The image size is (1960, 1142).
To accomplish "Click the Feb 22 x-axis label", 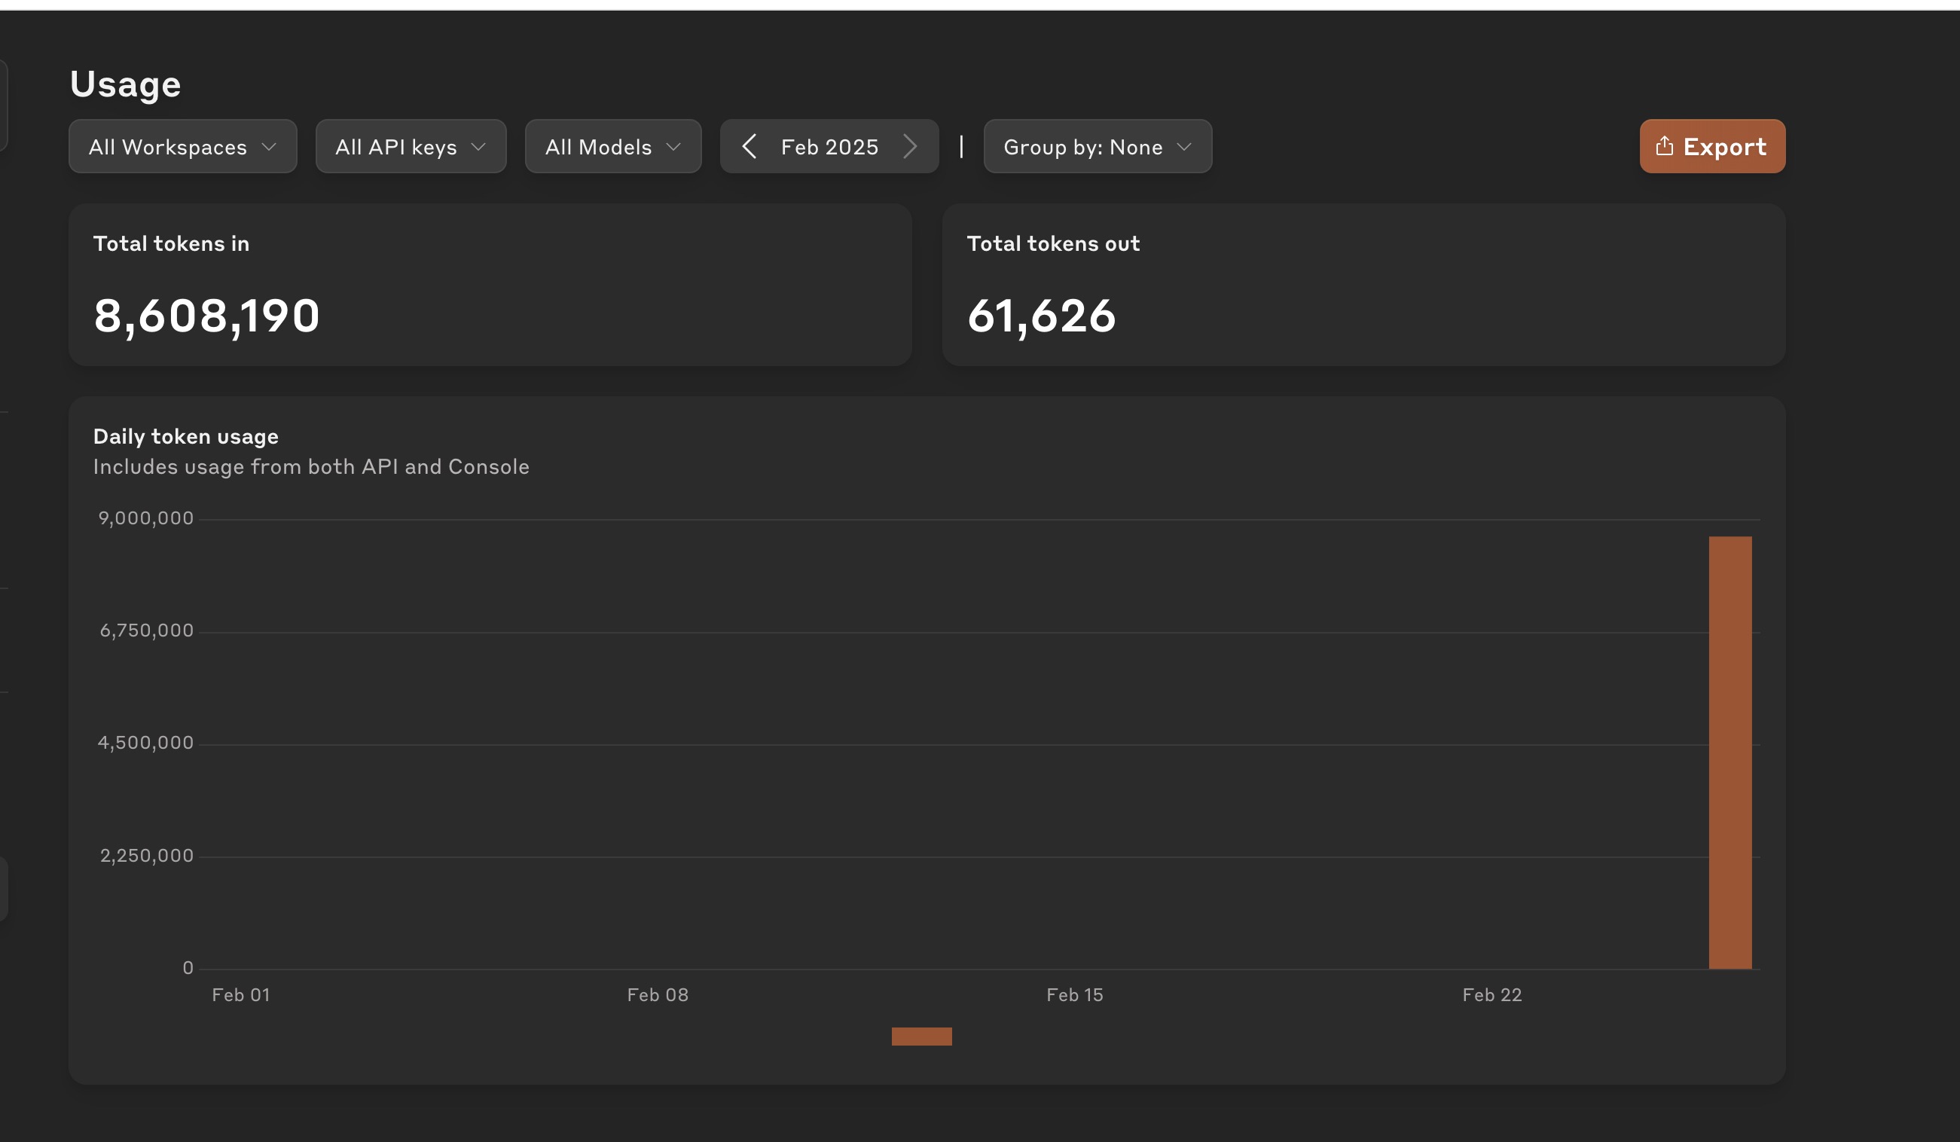I will 1491,994.
